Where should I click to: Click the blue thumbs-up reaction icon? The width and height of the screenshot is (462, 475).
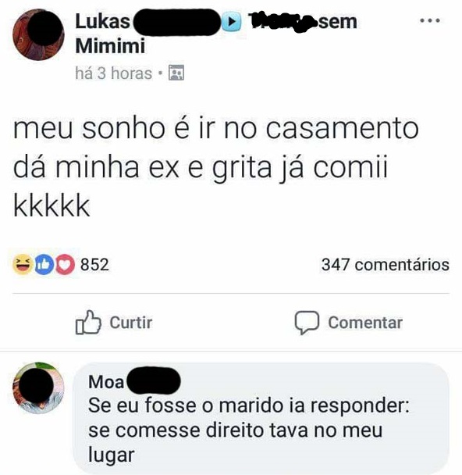click(44, 265)
